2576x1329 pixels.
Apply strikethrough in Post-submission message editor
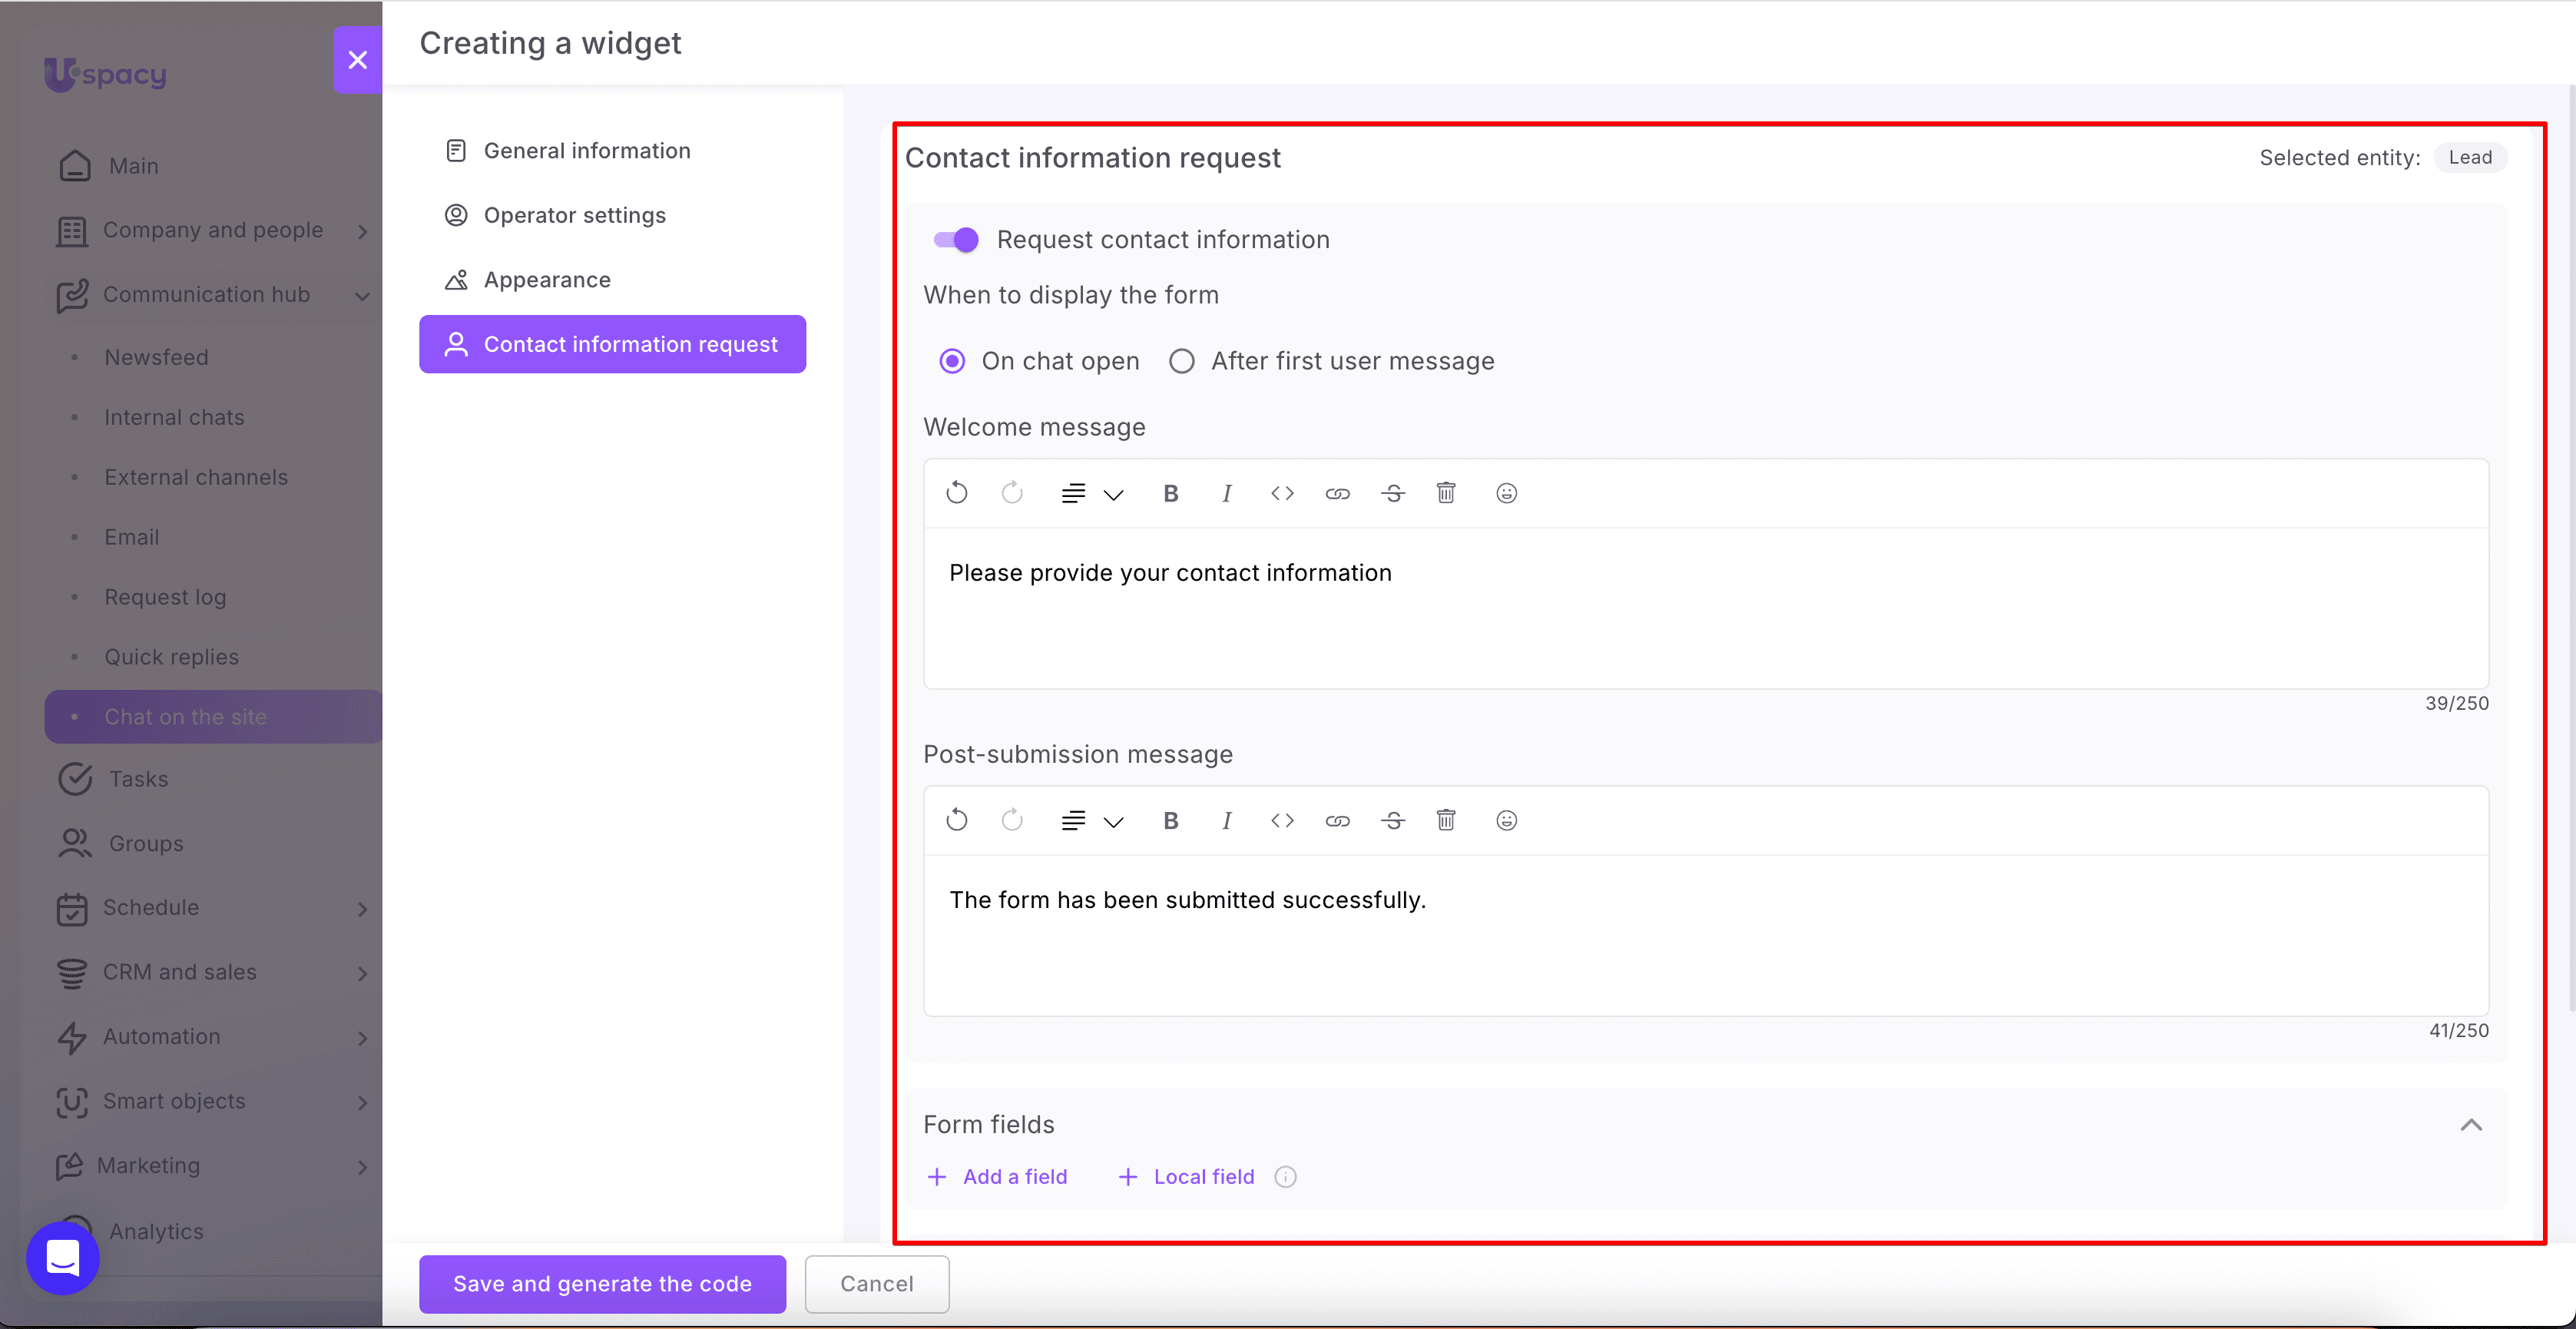click(x=1393, y=820)
